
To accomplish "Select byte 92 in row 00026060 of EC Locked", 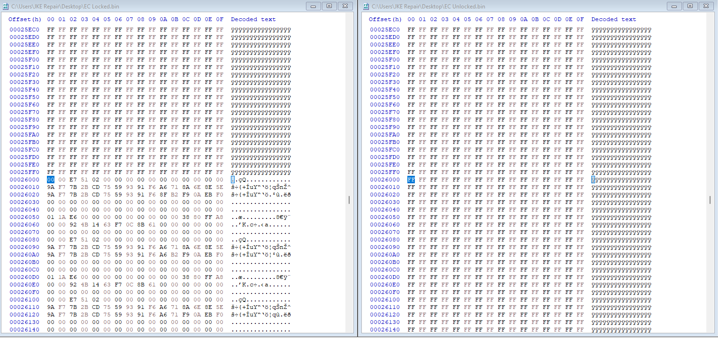I will pos(73,225).
